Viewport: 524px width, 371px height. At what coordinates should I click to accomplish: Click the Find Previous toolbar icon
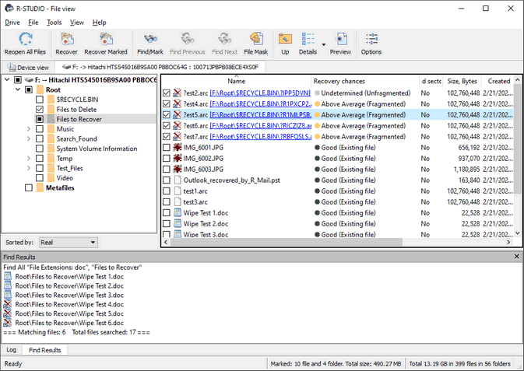(x=188, y=40)
